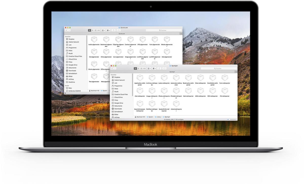The height and width of the screenshot is (184, 304).
Task: Open gear action menu in QuickLook window
Action: click(x=108, y=30)
